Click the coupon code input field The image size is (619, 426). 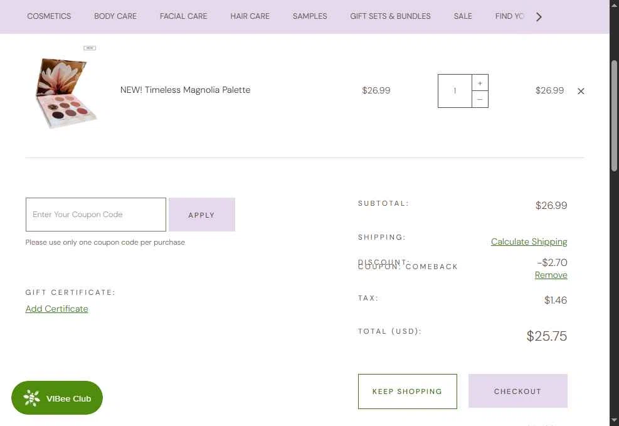click(x=96, y=215)
